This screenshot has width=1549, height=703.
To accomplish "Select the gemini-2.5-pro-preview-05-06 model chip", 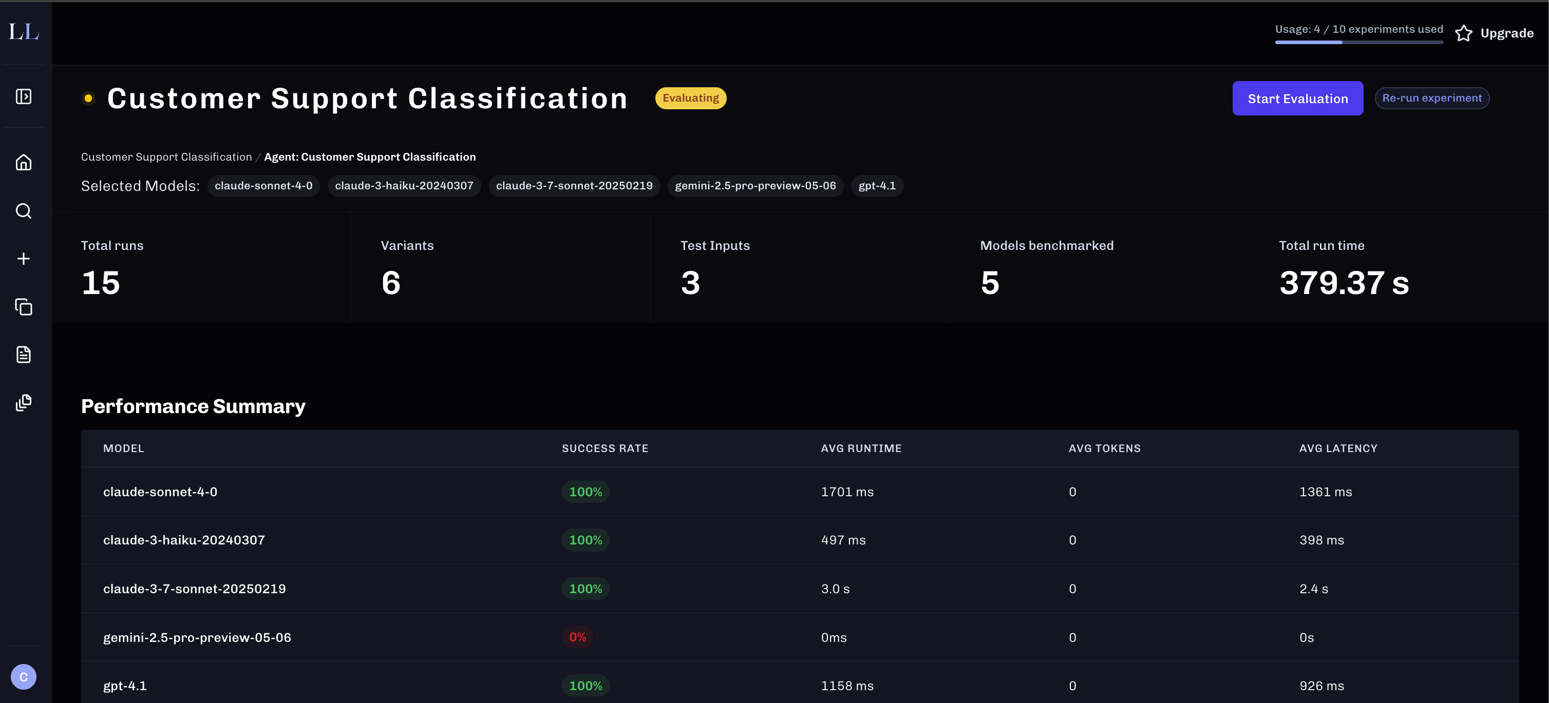I will click(x=755, y=186).
